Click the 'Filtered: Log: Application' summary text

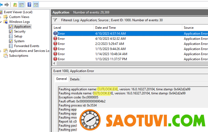pos(112,20)
